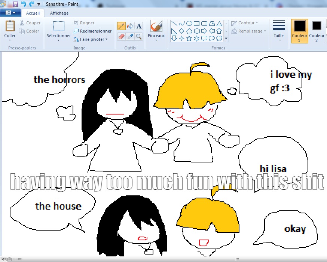Select the Color picker eyedropper tool
The width and height of the screenshot is (327, 262).
(130, 37)
